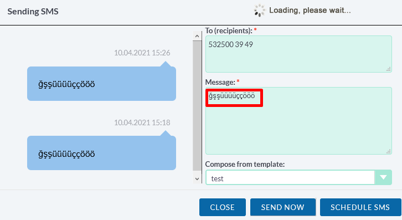Click the scrollbar down arrow
402x220 pixels.
coord(197,179)
